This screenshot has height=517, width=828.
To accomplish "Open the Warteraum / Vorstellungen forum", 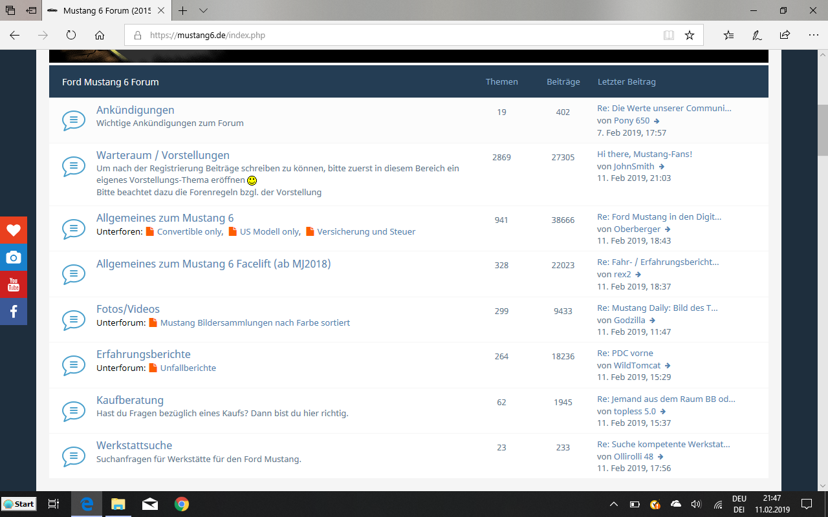I will pos(163,155).
